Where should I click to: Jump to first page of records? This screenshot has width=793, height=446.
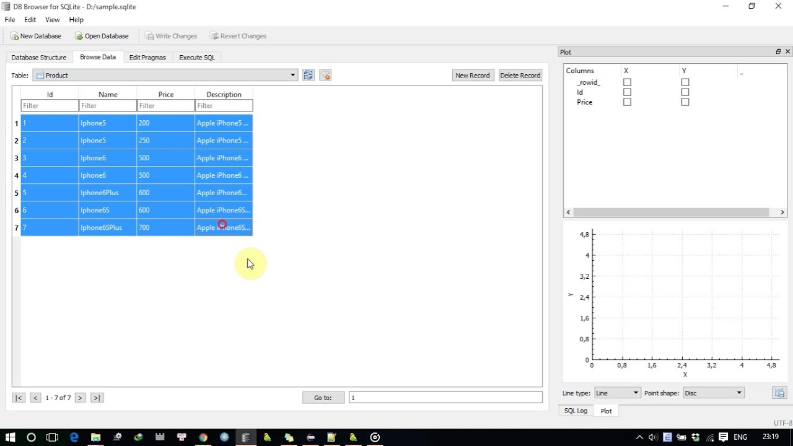point(19,398)
